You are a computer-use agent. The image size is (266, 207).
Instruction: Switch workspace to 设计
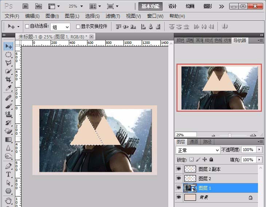click(172, 6)
